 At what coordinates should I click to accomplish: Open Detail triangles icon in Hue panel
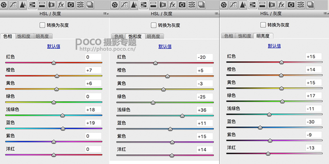tap(23, 4)
